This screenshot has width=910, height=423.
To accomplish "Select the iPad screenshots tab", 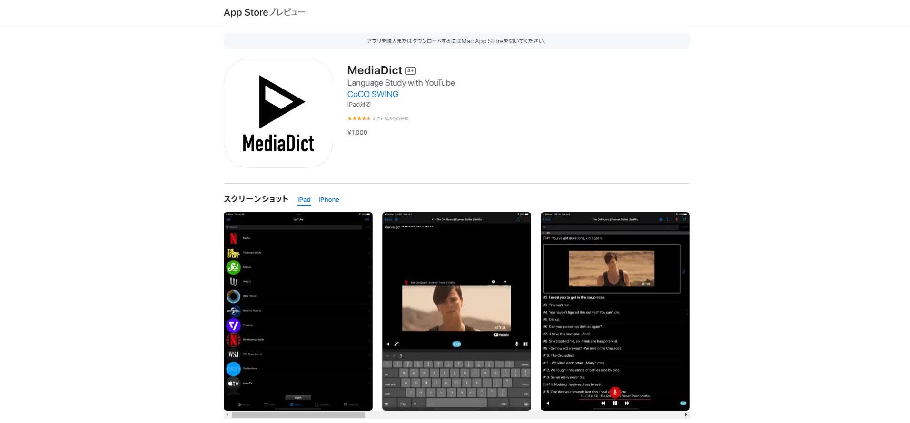I will [x=304, y=199].
